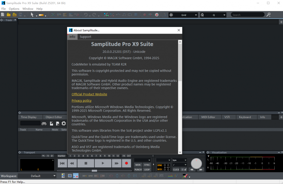The height and width of the screenshot is (184, 283).
Task: Click the spectrum visualization icon in bottom toolbar
Action: tap(170, 176)
